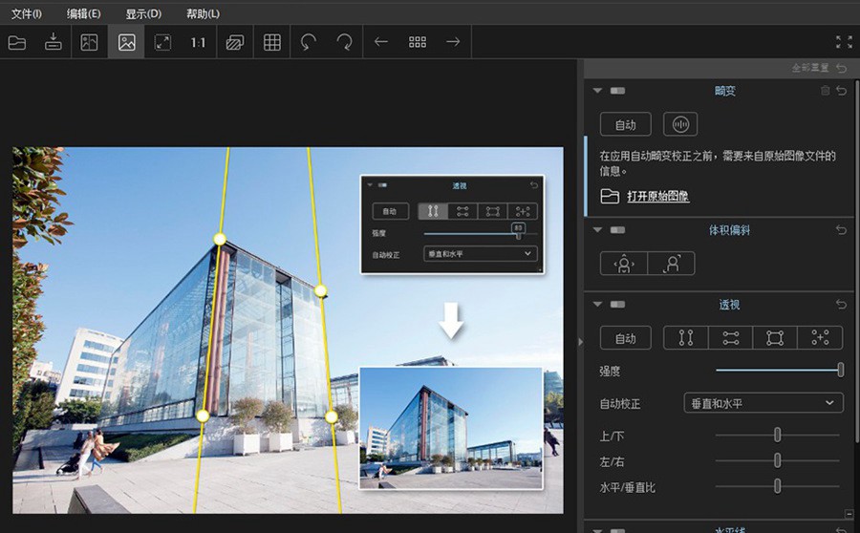Image resolution: width=860 pixels, height=533 pixels.
Task: Select the force vertical parallels tool
Action: [685, 338]
